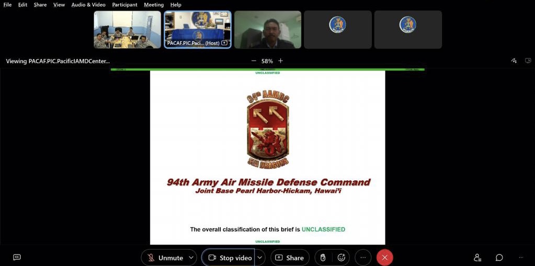Open the participants panel
This screenshot has width=535, height=266.
click(x=477, y=258)
